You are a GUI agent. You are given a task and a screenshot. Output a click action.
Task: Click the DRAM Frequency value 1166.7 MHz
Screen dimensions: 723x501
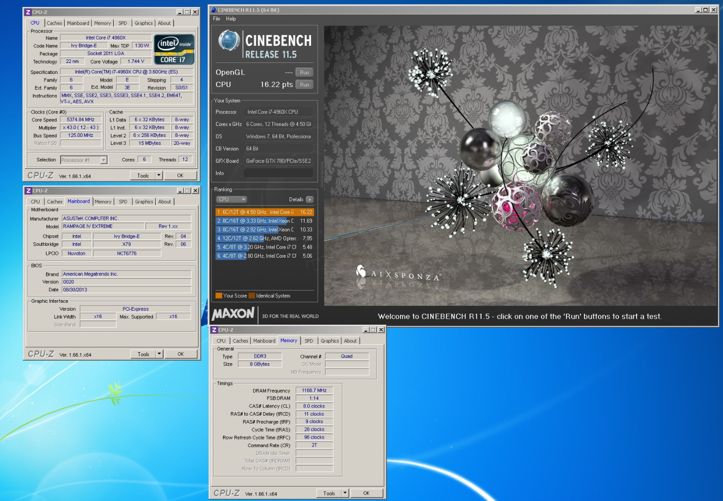[x=314, y=391]
